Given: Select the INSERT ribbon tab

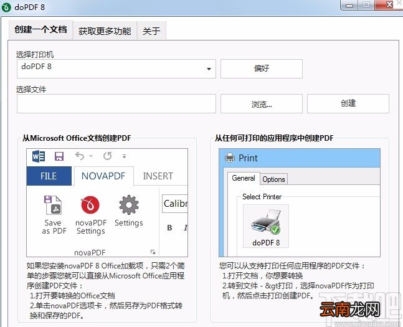Looking at the screenshot, I should coord(158,176).
